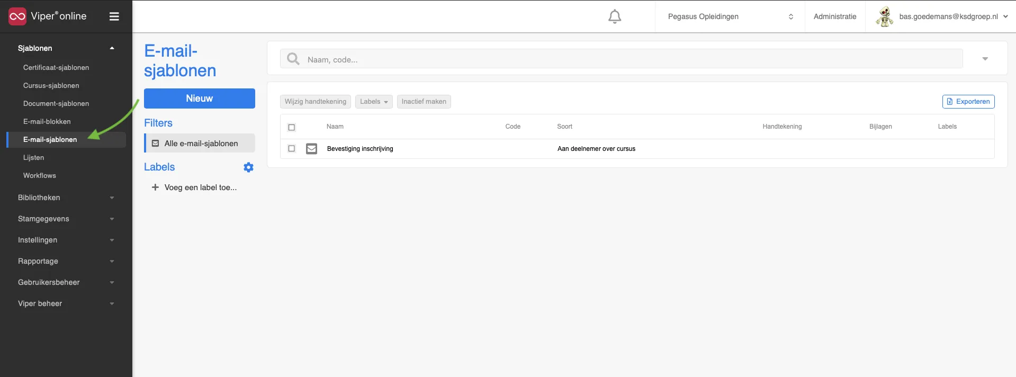Screen dimensions: 1016x377
Task: Click Wijzig handtekening button
Action: [x=316, y=102]
